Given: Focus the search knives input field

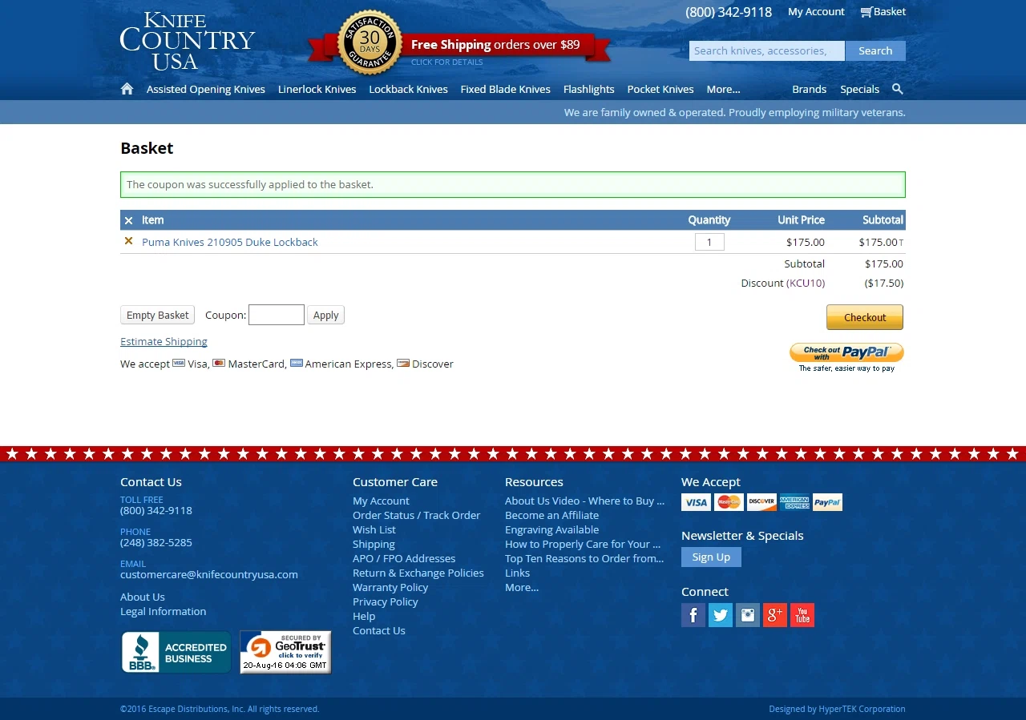Looking at the screenshot, I should tap(767, 50).
